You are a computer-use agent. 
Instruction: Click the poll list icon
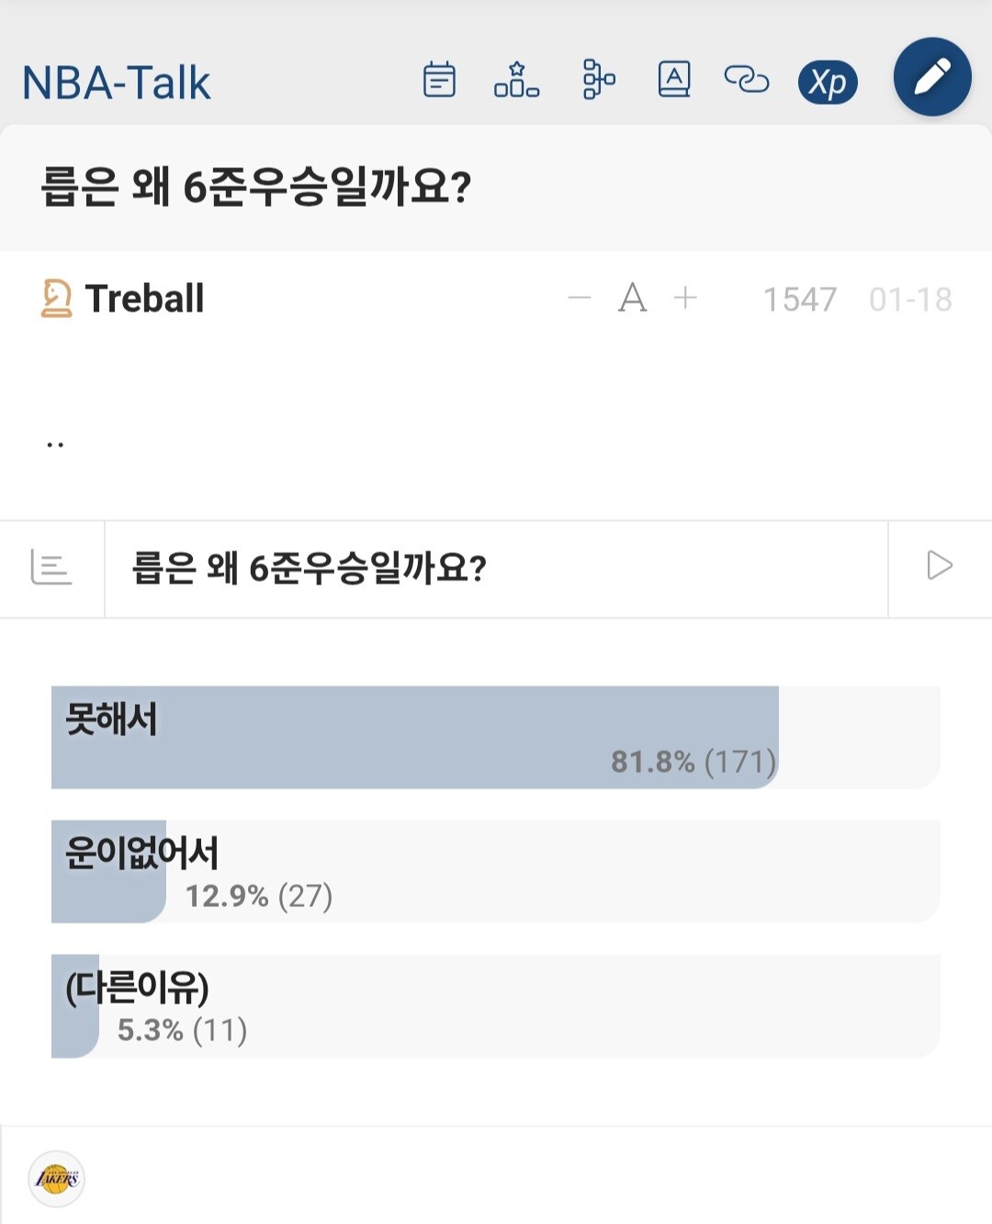pyautogui.click(x=51, y=567)
